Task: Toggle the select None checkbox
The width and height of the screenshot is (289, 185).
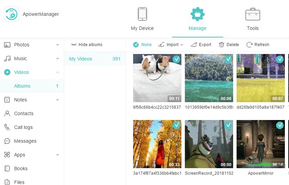Action: (136, 45)
